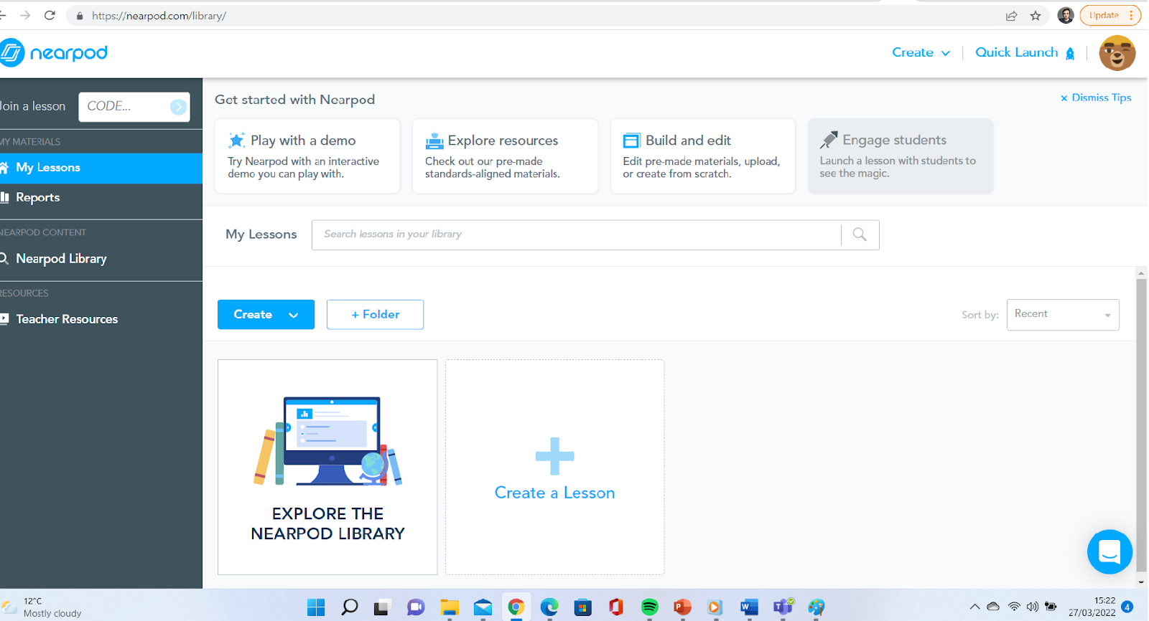Bookmark page with star icon

tap(1036, 16)
